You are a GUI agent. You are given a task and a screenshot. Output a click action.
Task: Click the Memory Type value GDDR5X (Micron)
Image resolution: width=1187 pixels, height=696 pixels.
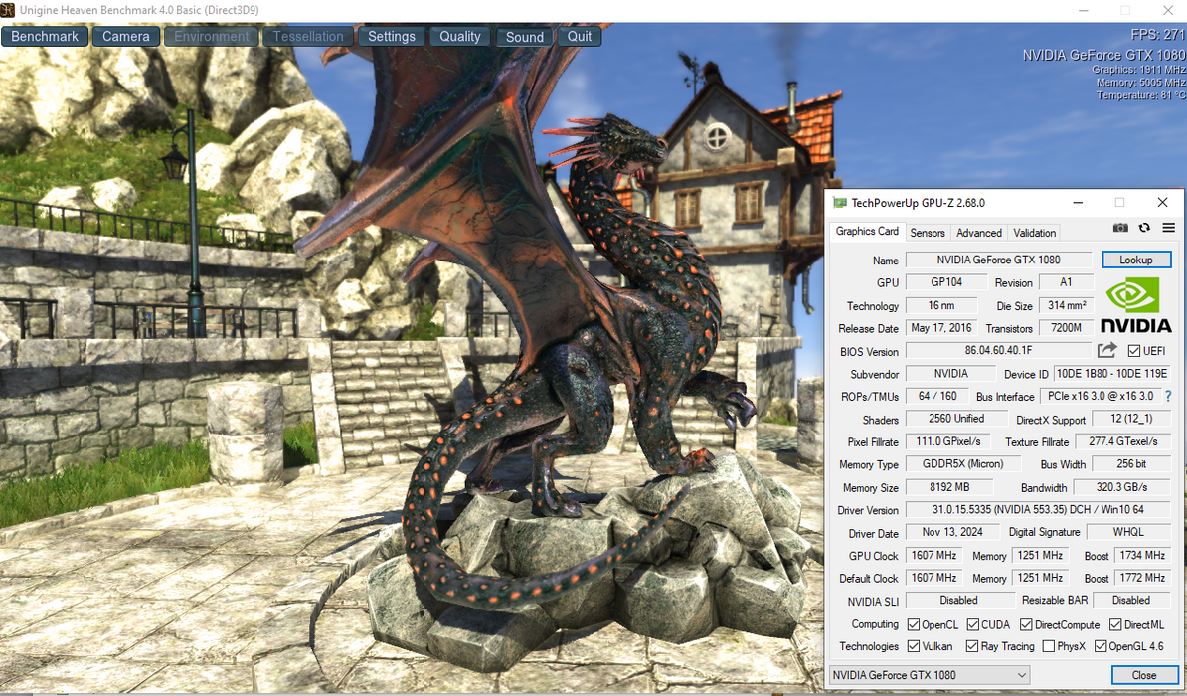963,464
